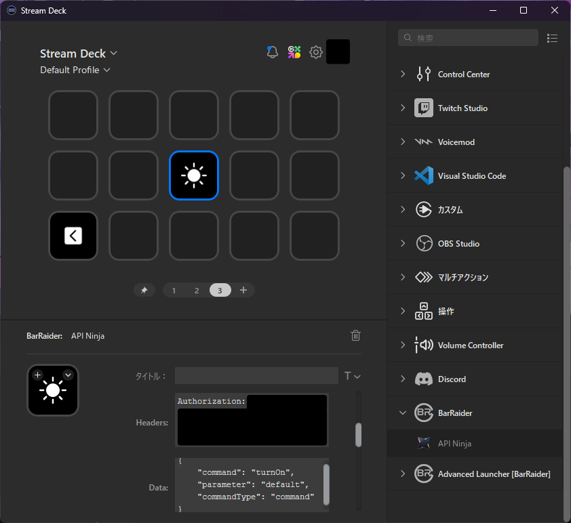Open the settings gear icon
Viewport: 571px width, 523px height.
coord(316,52)
